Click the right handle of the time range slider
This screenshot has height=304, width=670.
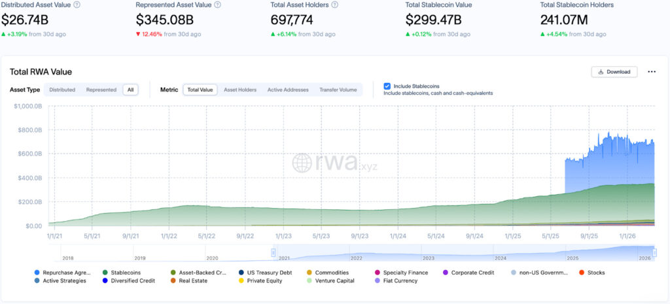tap(654, 253)
